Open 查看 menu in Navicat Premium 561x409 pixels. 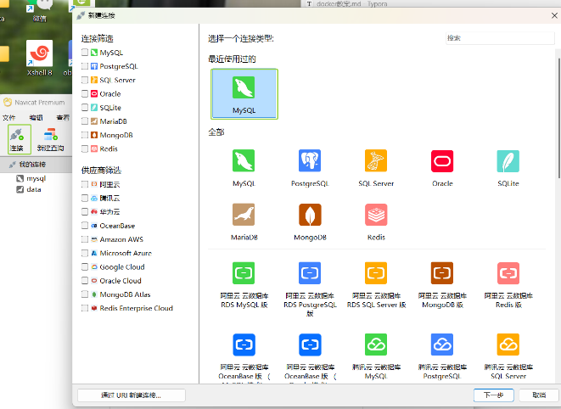[x=63, y=117]
